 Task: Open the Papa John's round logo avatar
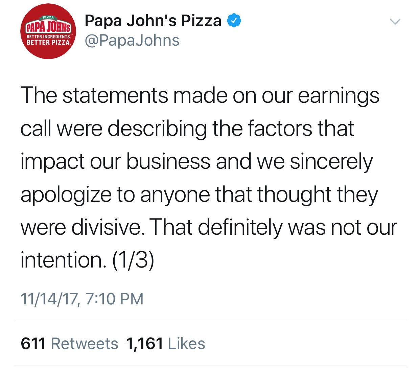tap(49, 31)
